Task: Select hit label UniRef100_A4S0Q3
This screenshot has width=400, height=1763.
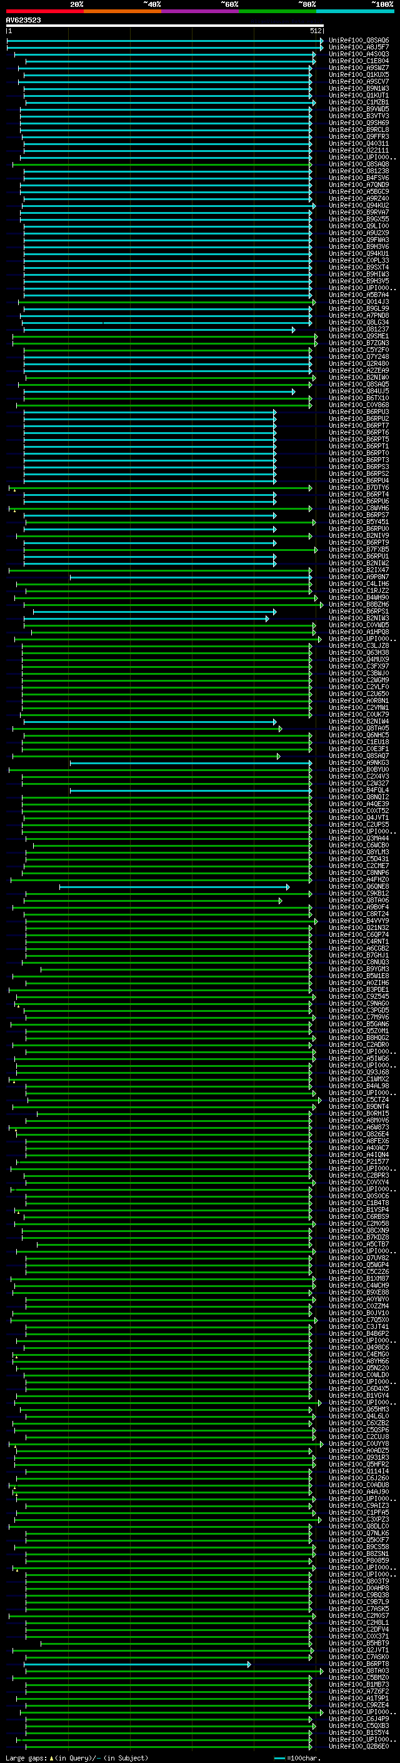Action: 358,54
